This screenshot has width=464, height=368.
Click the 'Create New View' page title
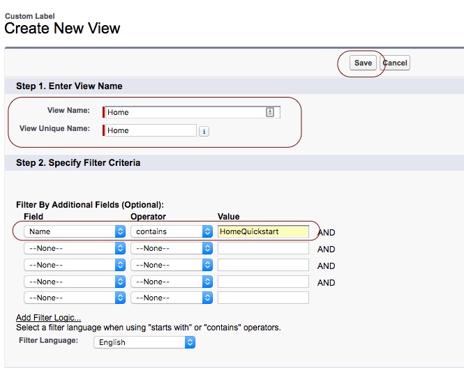[62, 29]
